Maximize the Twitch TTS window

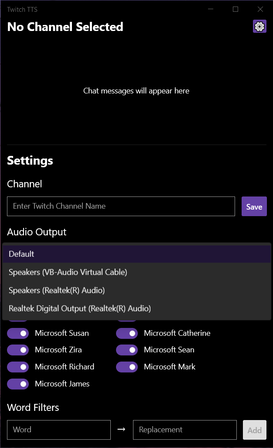coord(235,9)
